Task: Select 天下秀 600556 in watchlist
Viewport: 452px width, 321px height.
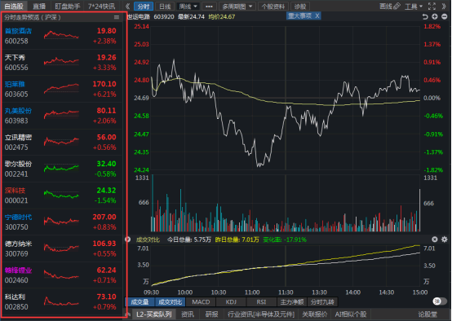Action: pos(62,63)
